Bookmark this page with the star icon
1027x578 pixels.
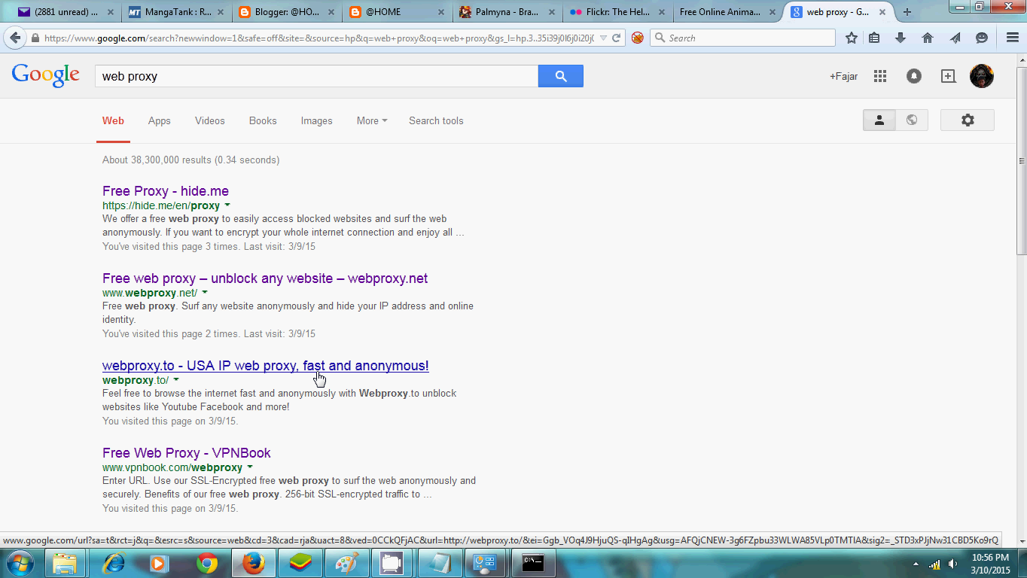[x=852, y=38]
